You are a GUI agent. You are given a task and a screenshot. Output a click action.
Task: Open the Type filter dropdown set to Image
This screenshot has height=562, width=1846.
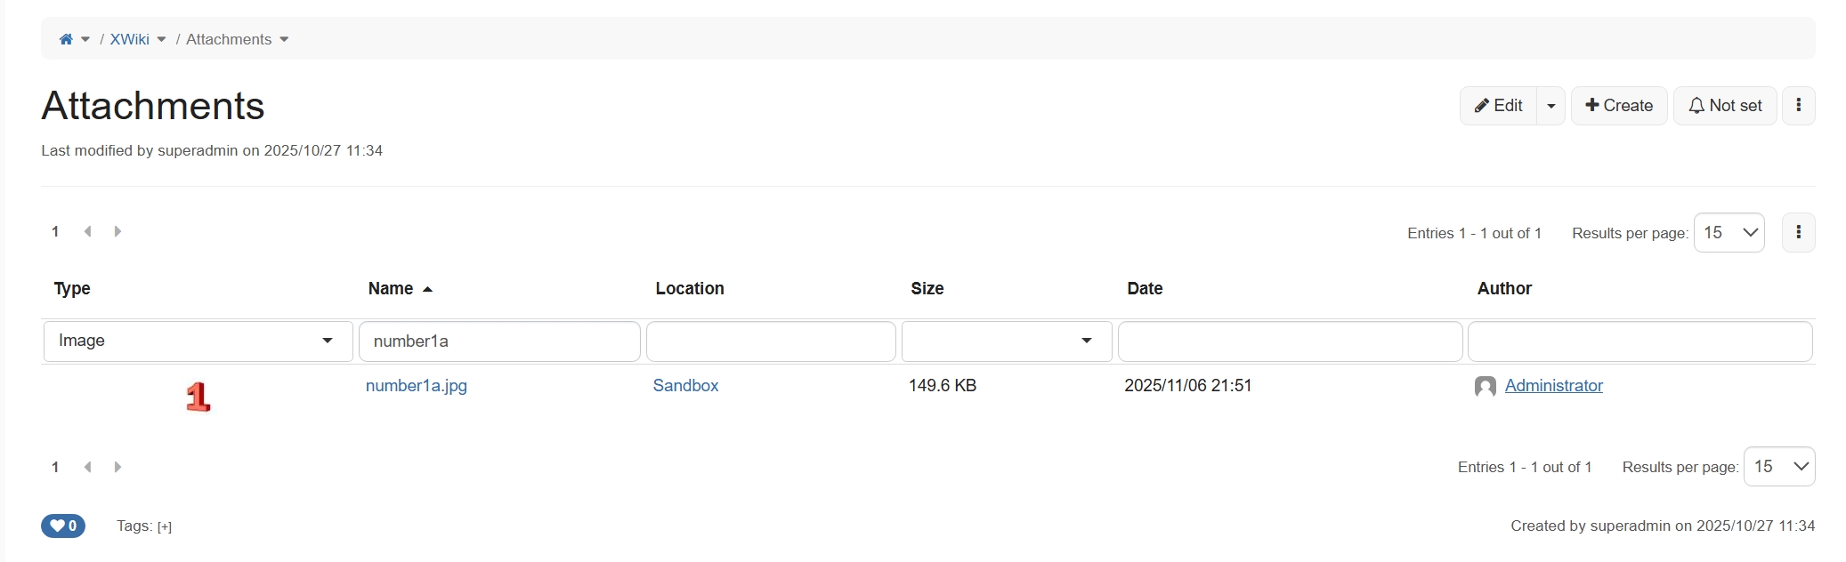198,341
